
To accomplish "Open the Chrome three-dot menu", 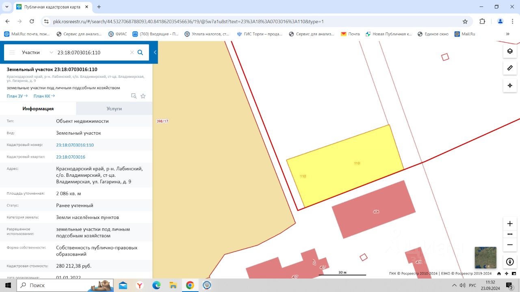I will click(512, 21).
